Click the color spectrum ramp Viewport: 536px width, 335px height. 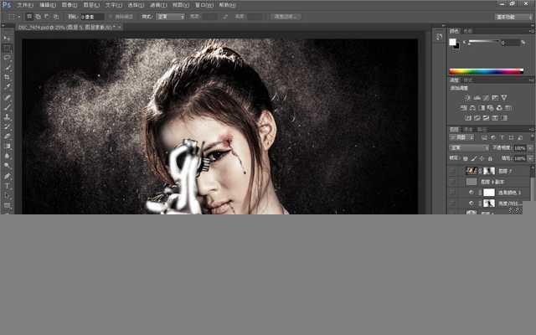pyautogui.click(x=486, y=71)
